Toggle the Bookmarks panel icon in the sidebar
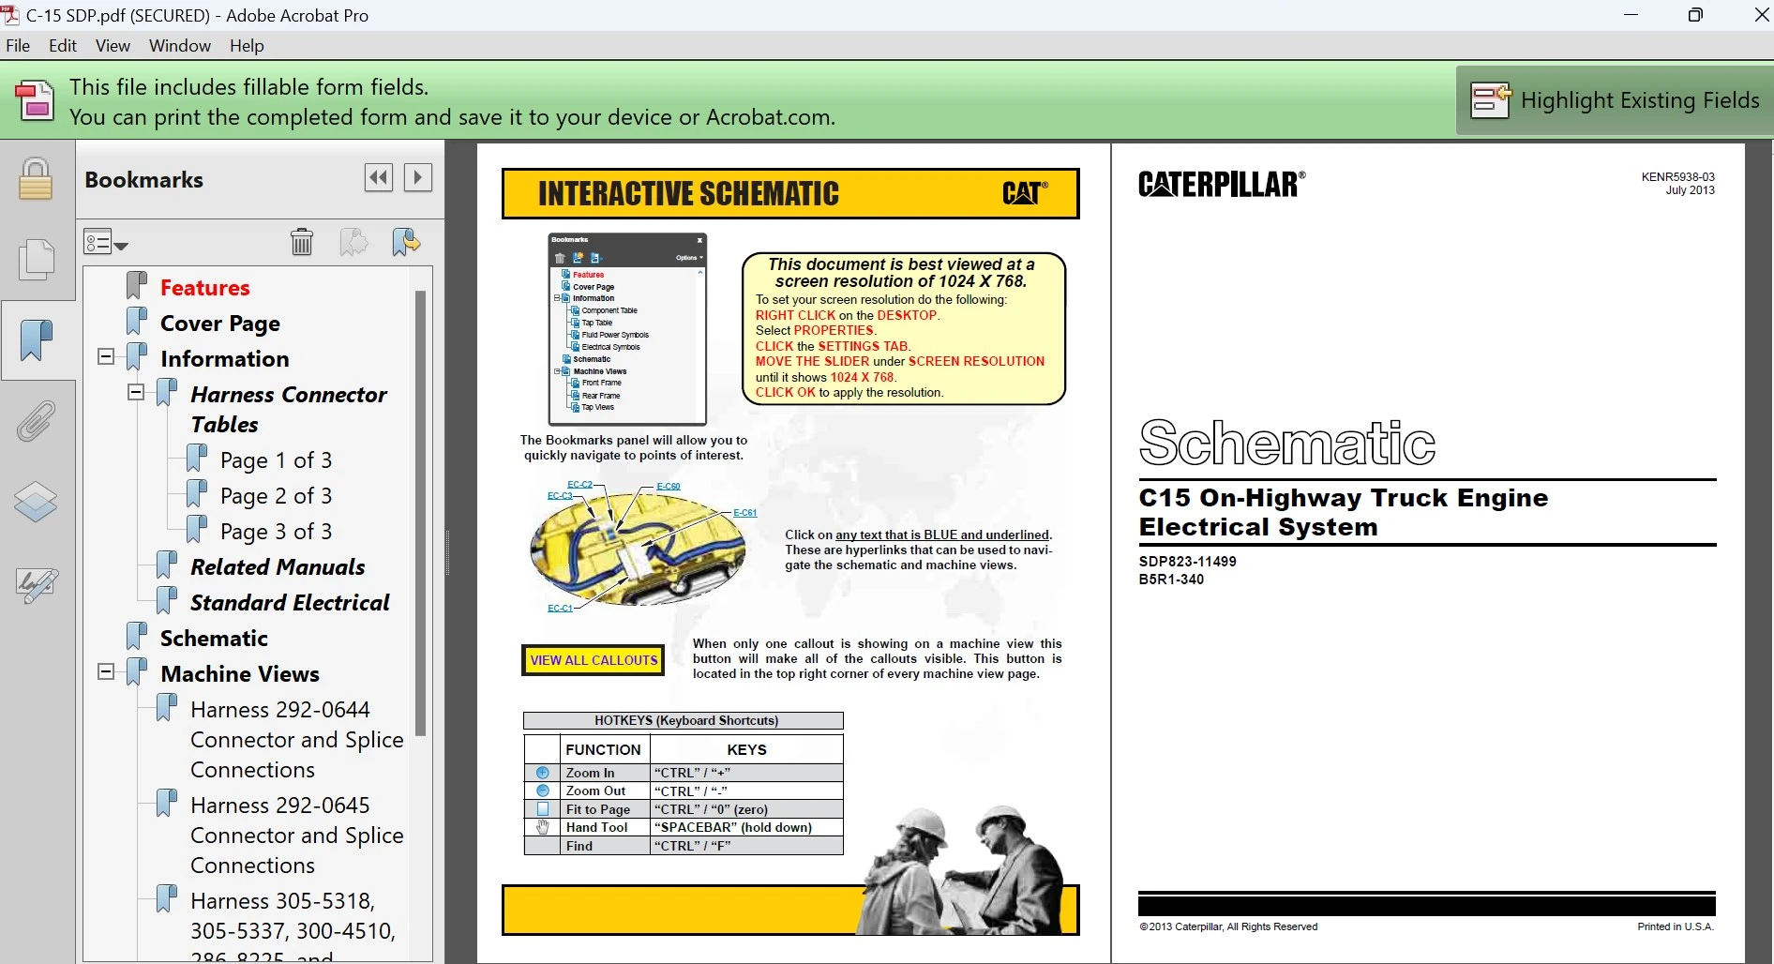1774x964 pixels. (37, 339)
